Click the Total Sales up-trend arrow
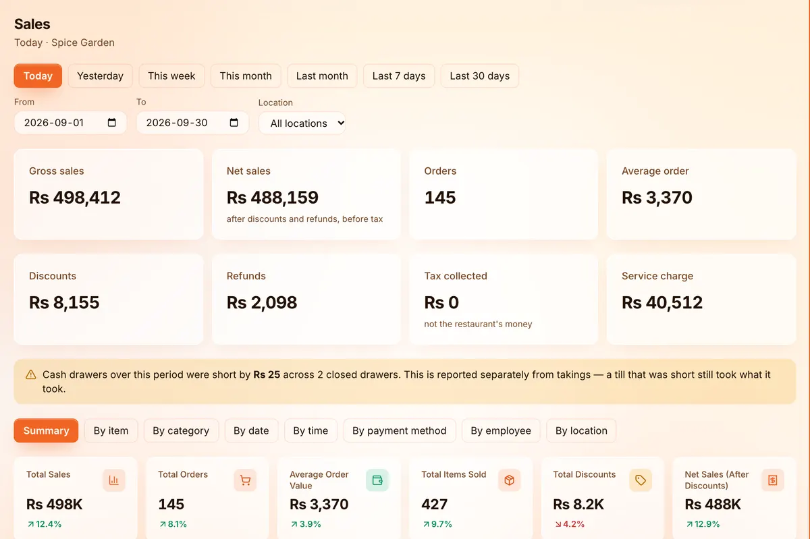 coord(30,524)
